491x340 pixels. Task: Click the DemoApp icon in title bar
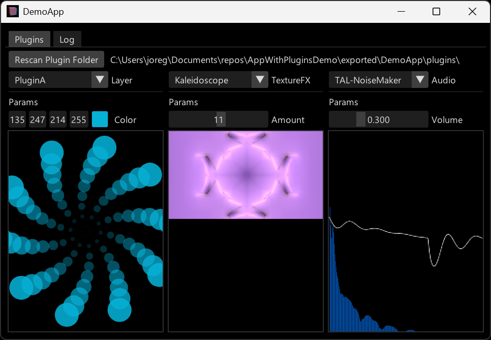click(13, 11)
